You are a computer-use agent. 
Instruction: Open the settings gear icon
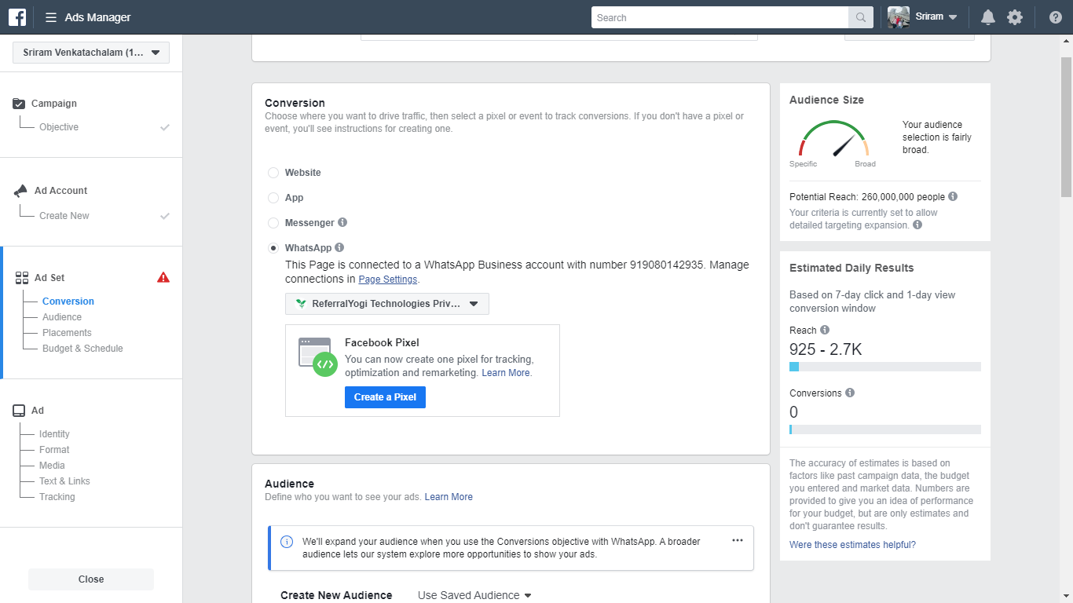click(1015, 17)
